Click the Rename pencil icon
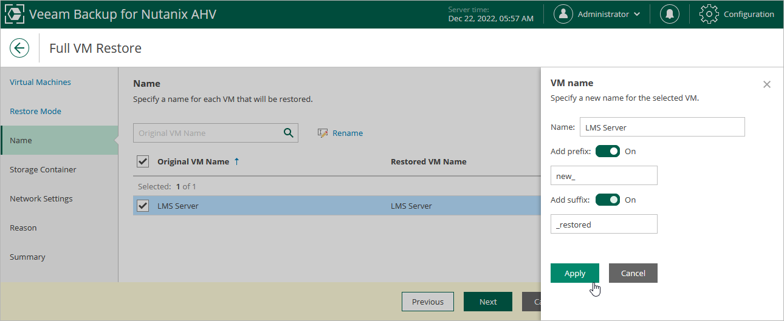The height and width of the screenshot is (321, 784). [323, 133]
